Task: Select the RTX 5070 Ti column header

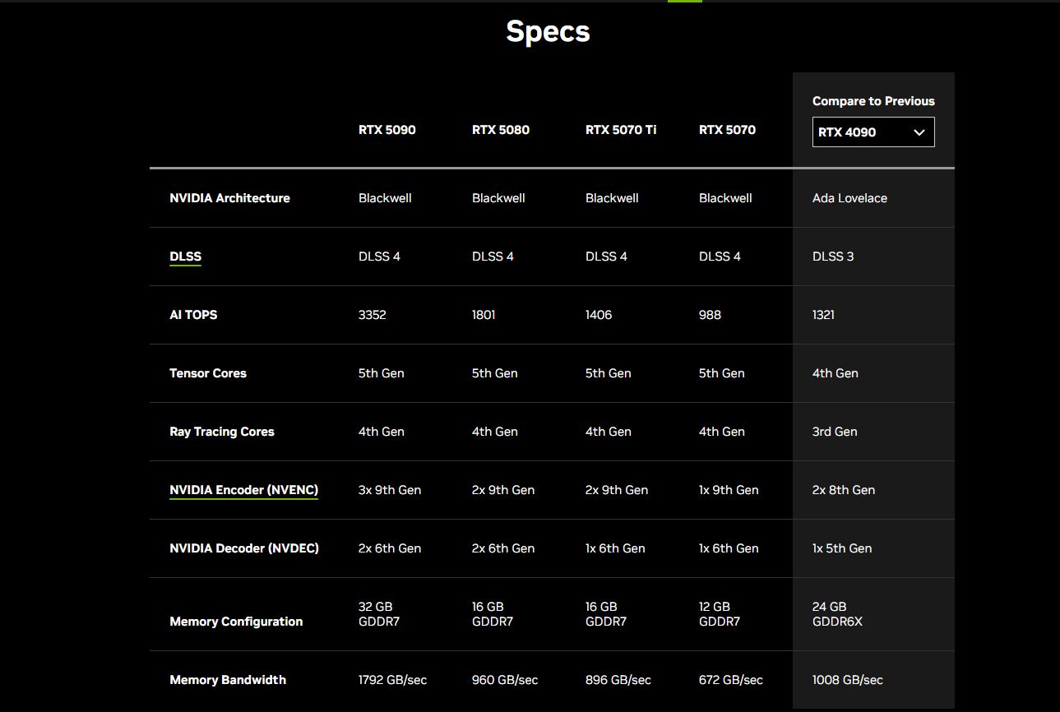Action: pos(621,130)
